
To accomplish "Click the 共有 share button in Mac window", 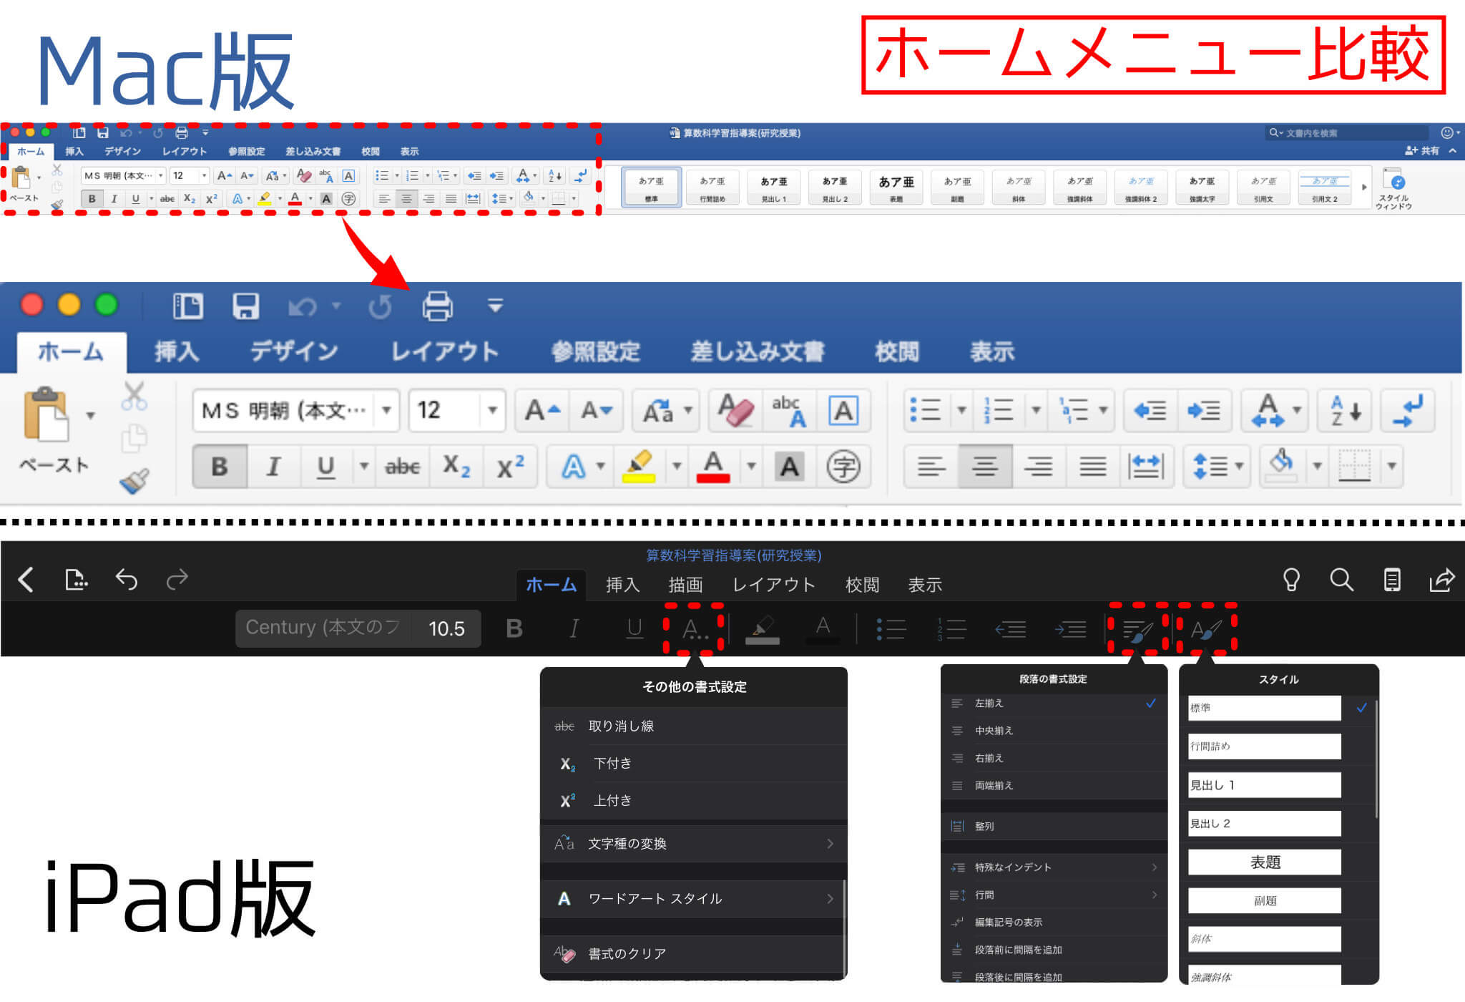I will (1422, 150).
